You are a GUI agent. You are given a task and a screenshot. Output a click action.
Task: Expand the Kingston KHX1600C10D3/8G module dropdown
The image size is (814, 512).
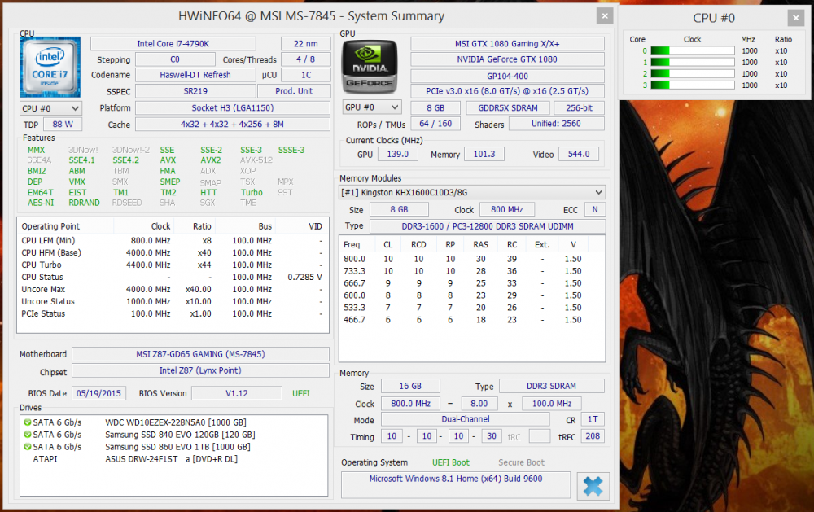(472, 192)
